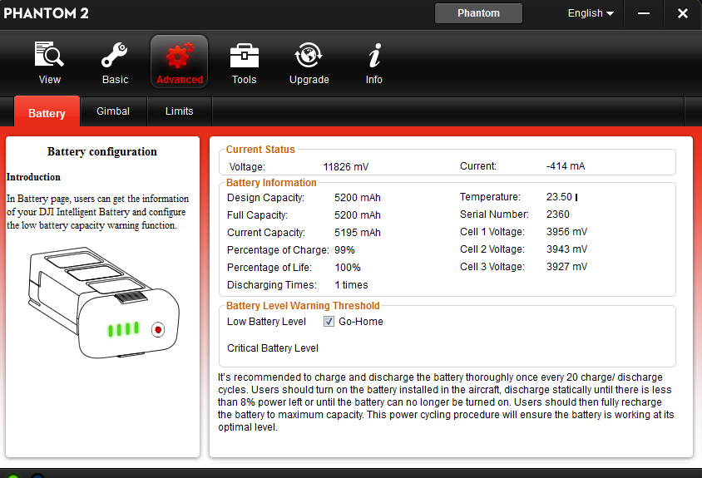
Task: Open the View section magnifier icon
Action: click(49, 55)
